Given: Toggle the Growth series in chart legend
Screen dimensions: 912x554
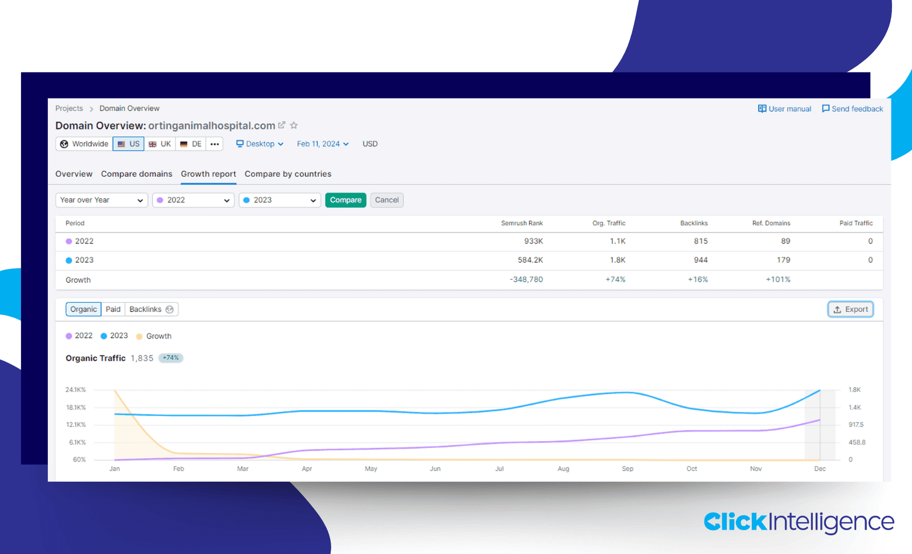Looking at the screenshot, I should (154, 336).
